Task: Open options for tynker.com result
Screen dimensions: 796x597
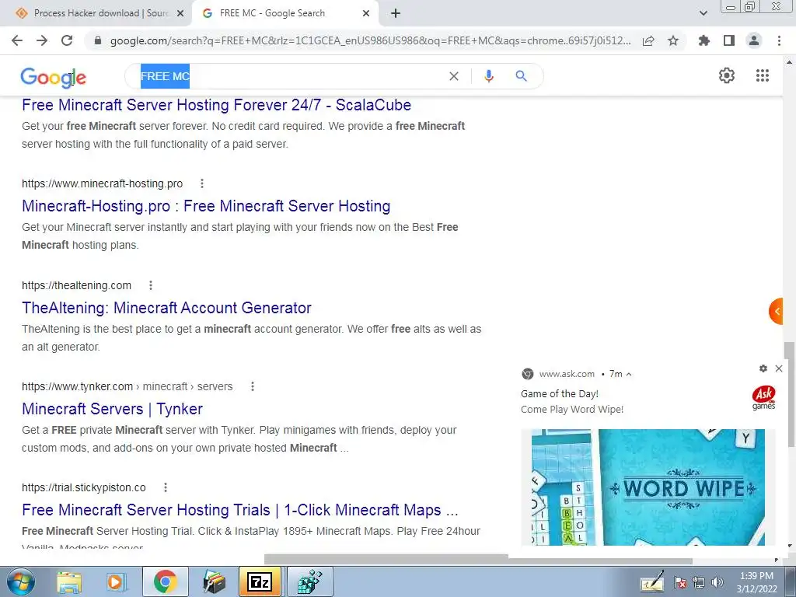Action: pyautogui.click(x=253, y=386)
